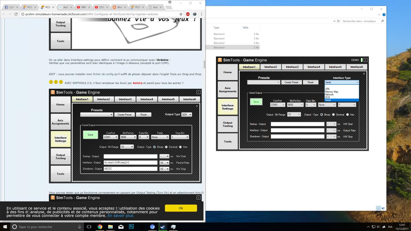Open the network tray icon
The height and width of the screenshot is (231, 411).
tap(373, 227)
